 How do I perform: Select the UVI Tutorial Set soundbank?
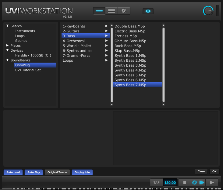(28, 70)
